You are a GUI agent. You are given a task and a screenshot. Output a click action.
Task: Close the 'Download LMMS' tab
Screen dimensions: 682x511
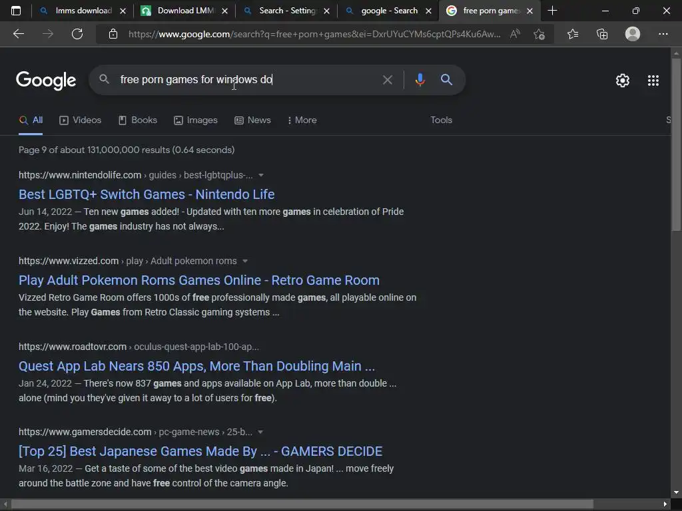click(x=224, y=11)
